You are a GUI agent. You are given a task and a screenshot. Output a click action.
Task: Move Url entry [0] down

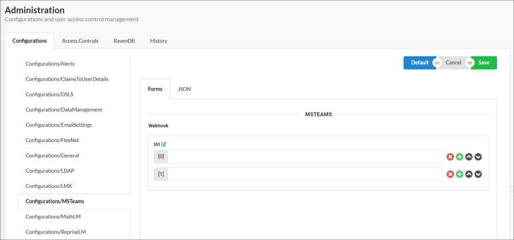coord(478,157)
